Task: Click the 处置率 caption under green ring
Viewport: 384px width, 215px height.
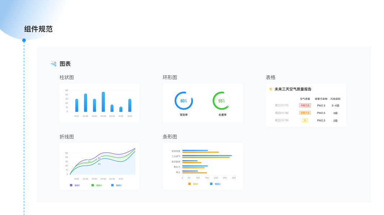Action: click(222, 115)
